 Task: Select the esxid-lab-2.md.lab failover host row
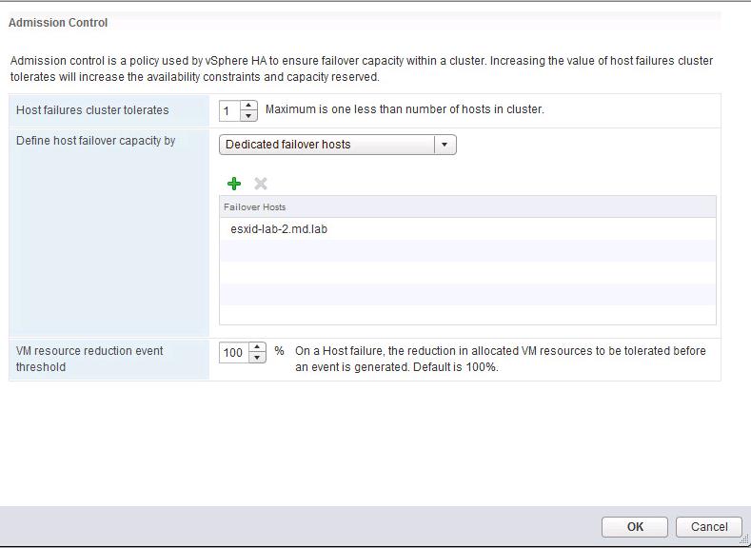click(x=278, y=229)
